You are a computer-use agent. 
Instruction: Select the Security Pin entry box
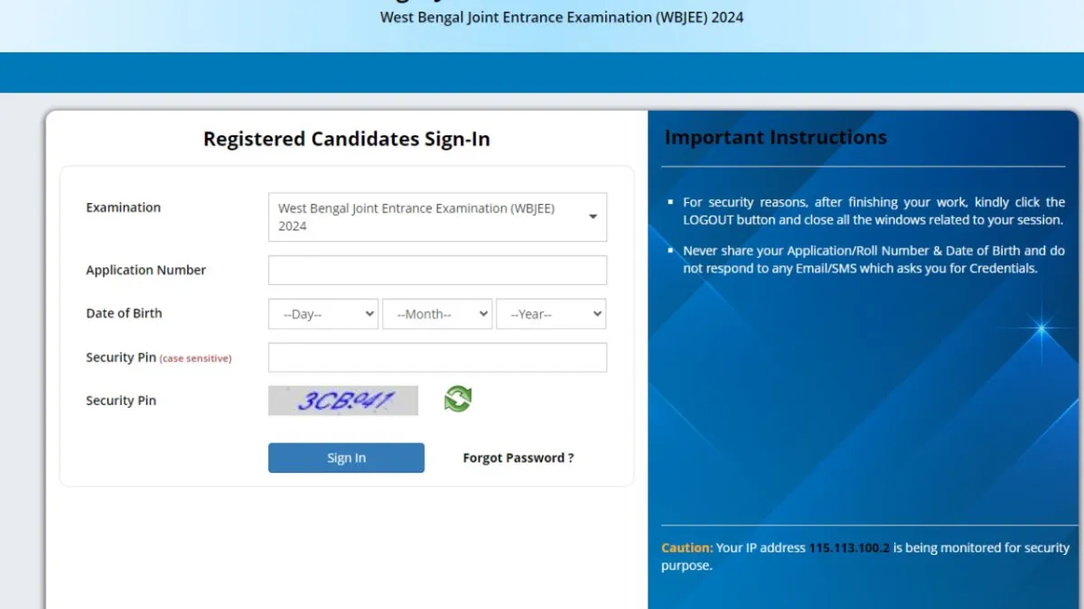[x=437, y=357]
